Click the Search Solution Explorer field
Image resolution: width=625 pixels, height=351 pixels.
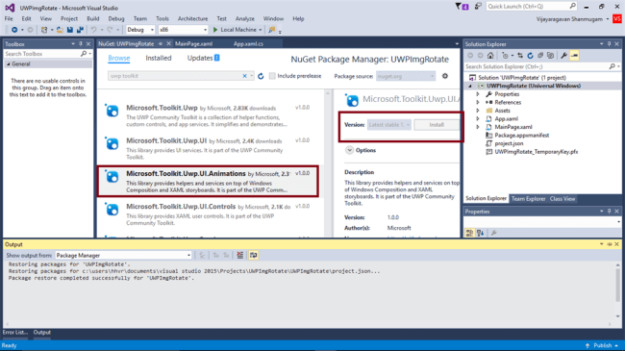536,66
